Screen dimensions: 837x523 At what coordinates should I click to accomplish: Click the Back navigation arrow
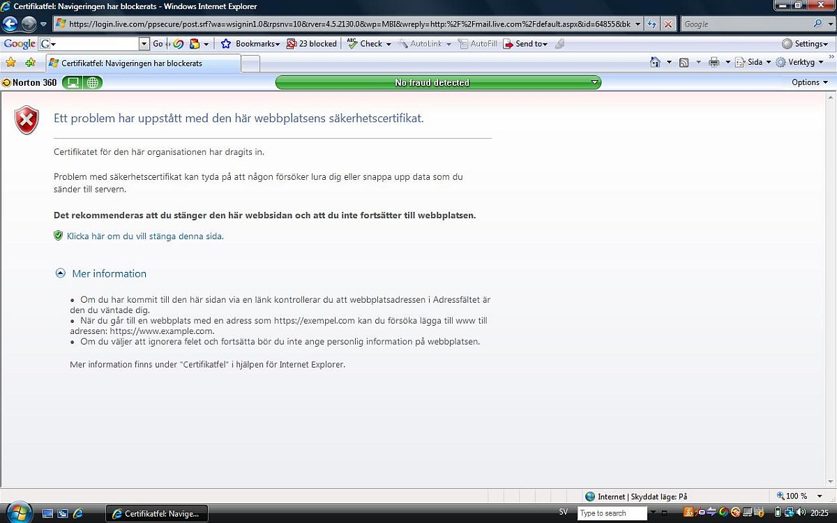tap(10, 24)
